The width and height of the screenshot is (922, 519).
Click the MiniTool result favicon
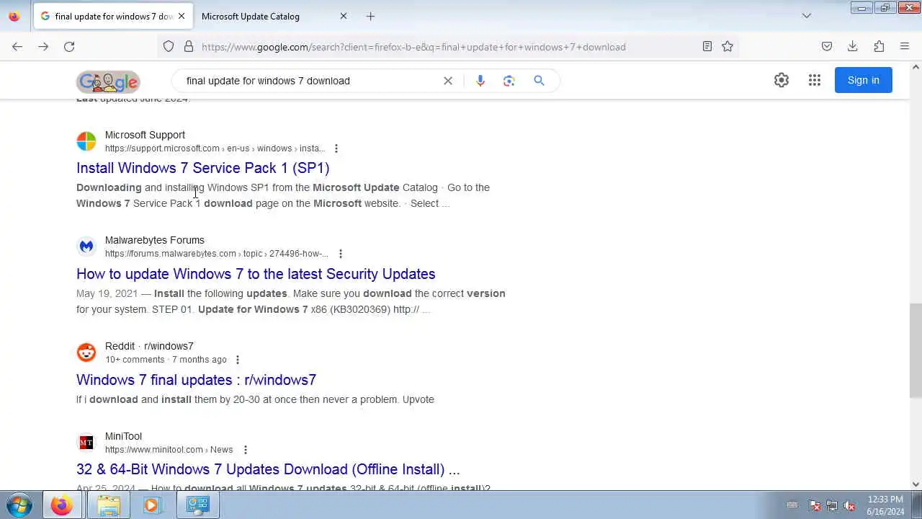[x=86, y=443]
